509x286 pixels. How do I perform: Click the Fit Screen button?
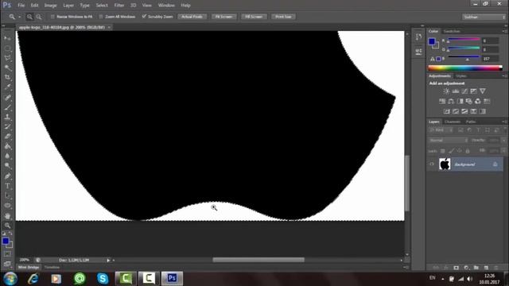point(224,17)
